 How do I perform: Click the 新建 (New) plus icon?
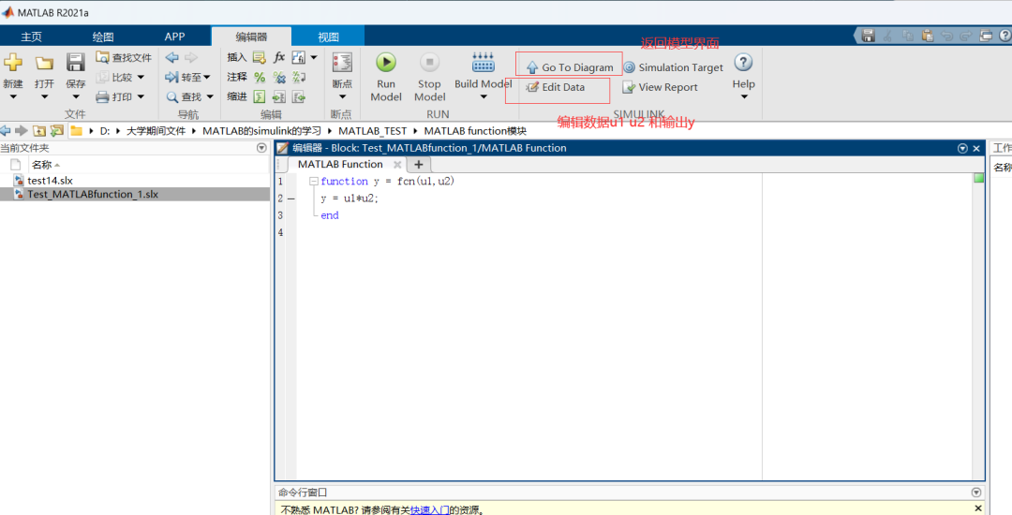[13, 63]
